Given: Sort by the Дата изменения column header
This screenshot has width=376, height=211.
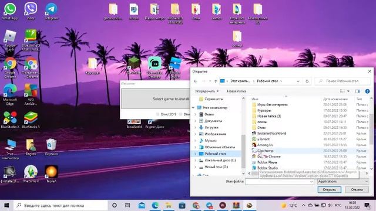Looking at the screenshot, I should coord(335,99).
